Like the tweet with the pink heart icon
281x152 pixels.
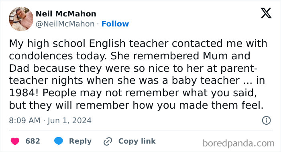point(15,141)
